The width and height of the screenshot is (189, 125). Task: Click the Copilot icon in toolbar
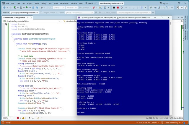click(x=178, y=8)
